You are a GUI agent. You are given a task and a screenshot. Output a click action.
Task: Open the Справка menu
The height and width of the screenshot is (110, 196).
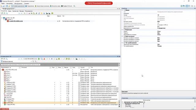click(27, 4)
